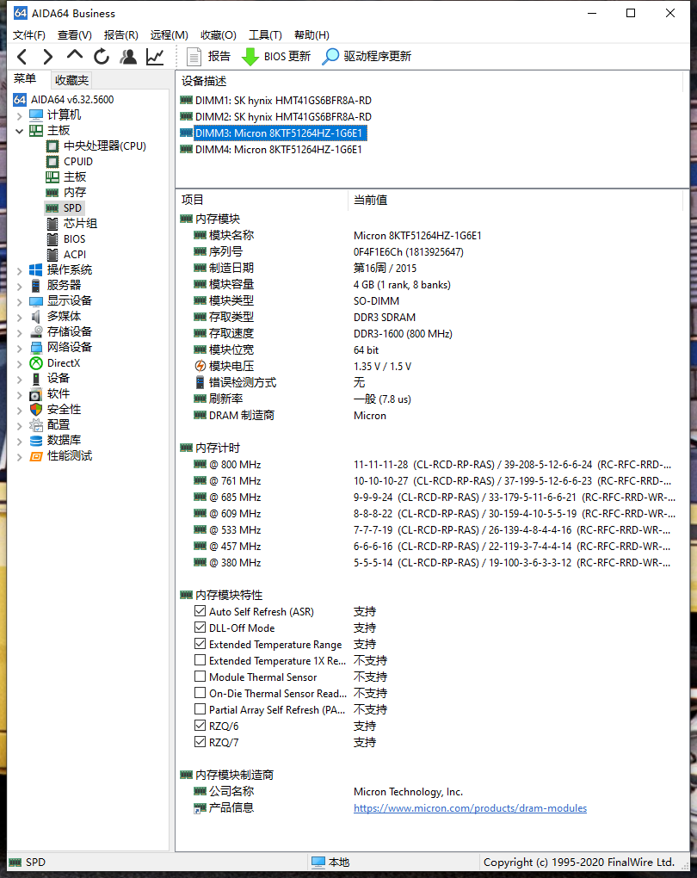Viewport: 697px width, 878px height.
Task: Switch to the 菜单 tab
Action: point(25,79)
